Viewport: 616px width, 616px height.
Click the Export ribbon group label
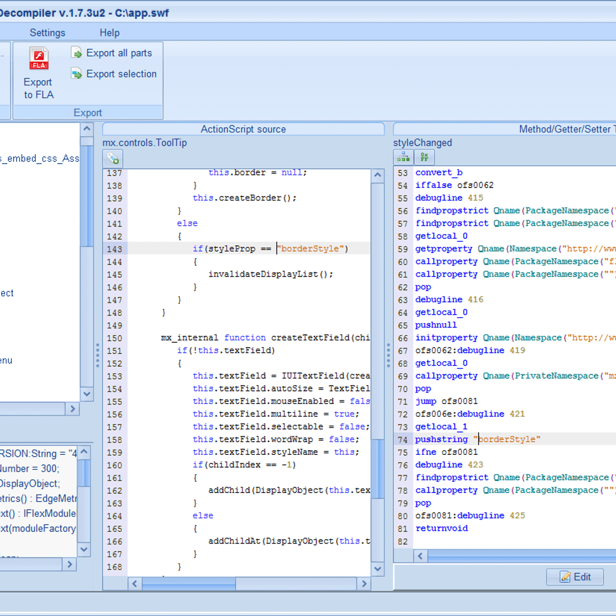click(88, 113)
